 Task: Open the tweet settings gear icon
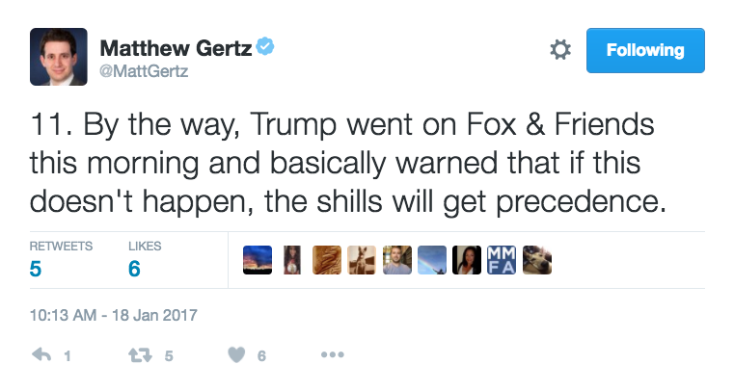point(559,50)
